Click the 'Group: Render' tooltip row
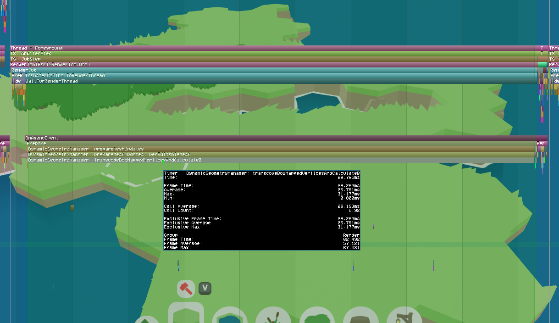Image resolution: width=559 pixels, height=323 pixels. [262, 235]
